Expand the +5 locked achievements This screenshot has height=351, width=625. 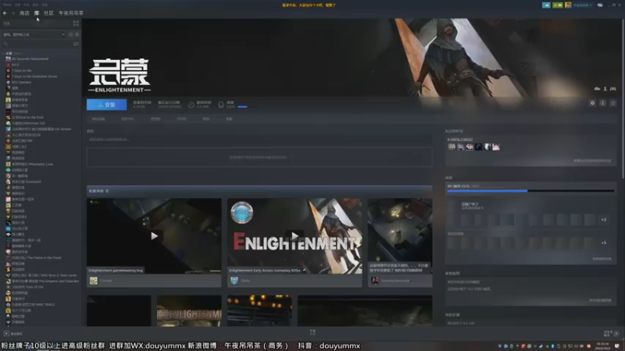pos(604,243)
